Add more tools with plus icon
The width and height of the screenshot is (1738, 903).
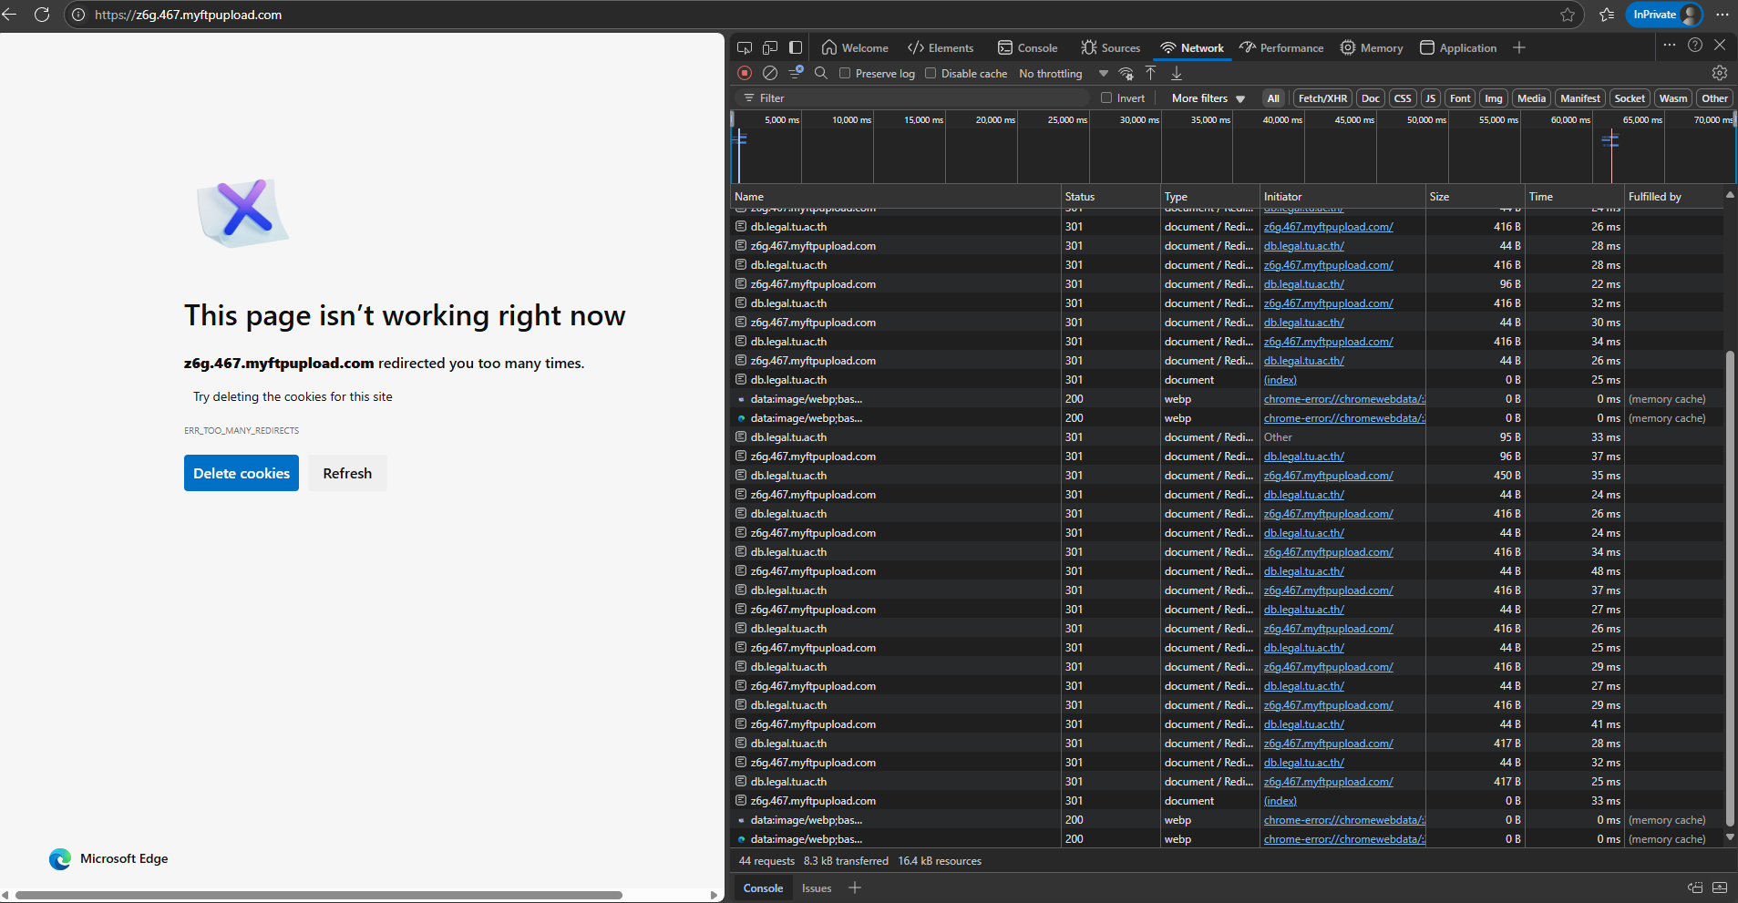coord(1519,47)
